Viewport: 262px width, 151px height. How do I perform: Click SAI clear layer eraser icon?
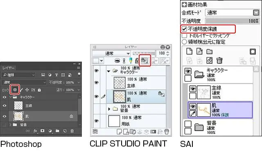coord(210,60)
